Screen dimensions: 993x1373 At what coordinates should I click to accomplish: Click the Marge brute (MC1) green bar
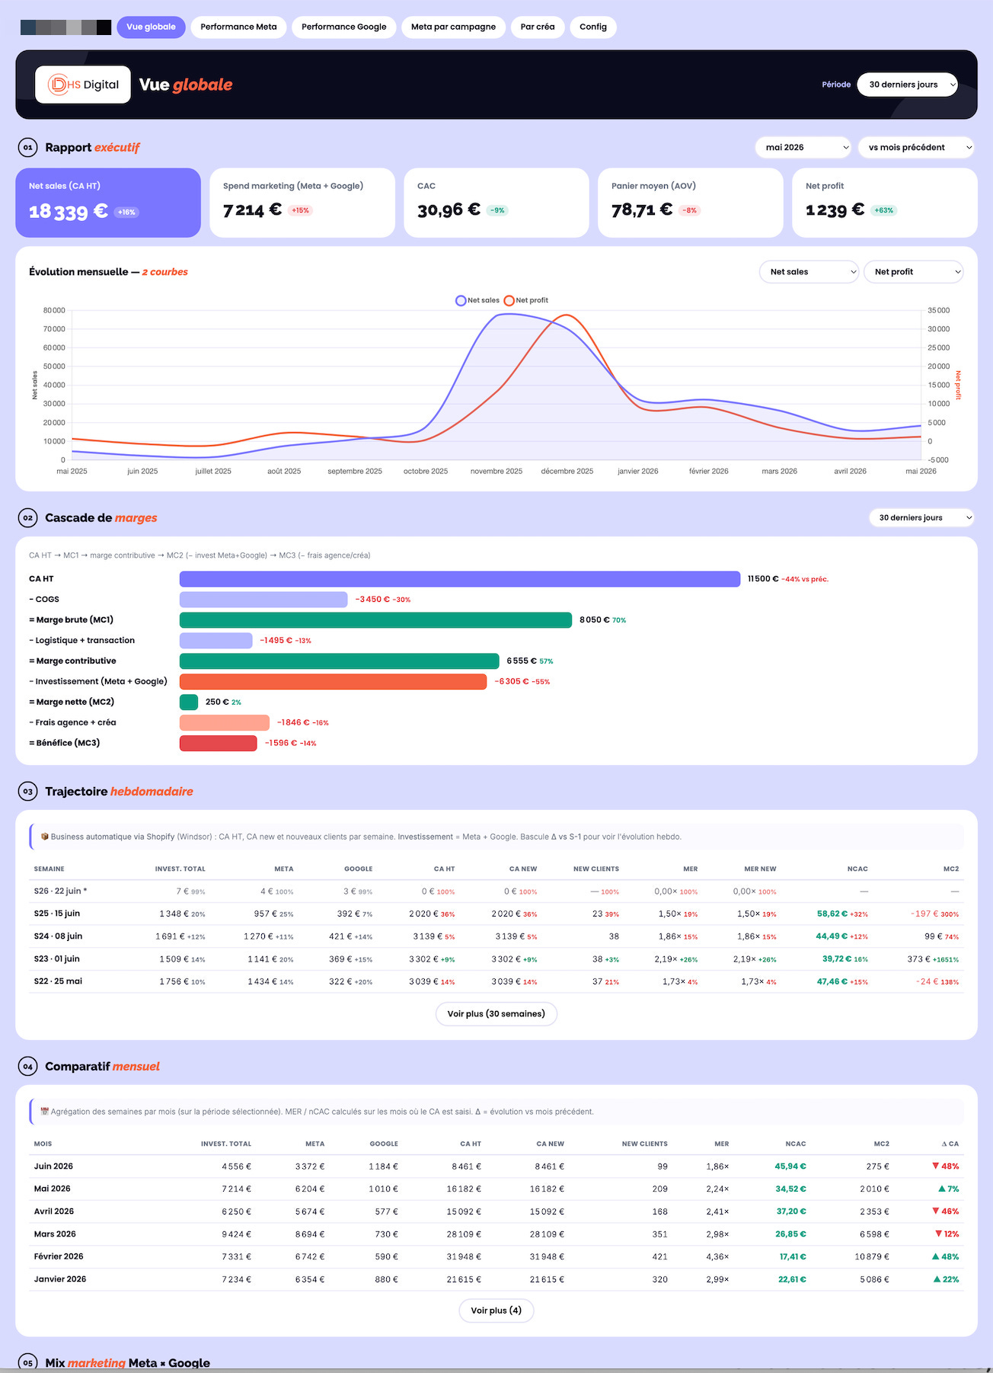tap(375, 620)
